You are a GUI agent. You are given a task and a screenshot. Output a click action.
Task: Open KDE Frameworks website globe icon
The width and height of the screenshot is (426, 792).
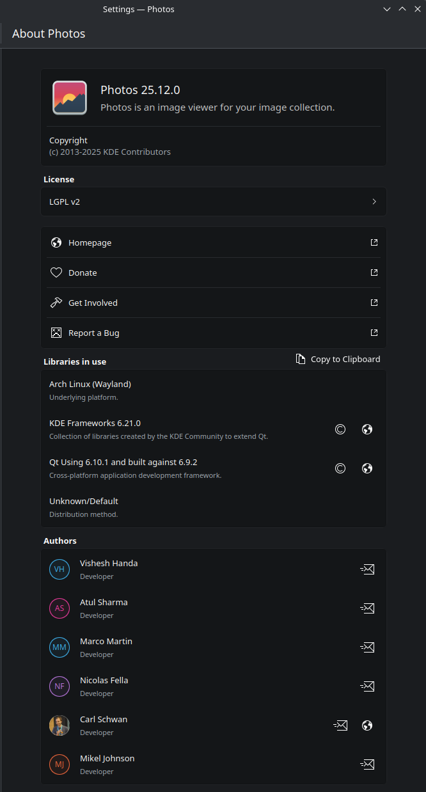point(367,429)
